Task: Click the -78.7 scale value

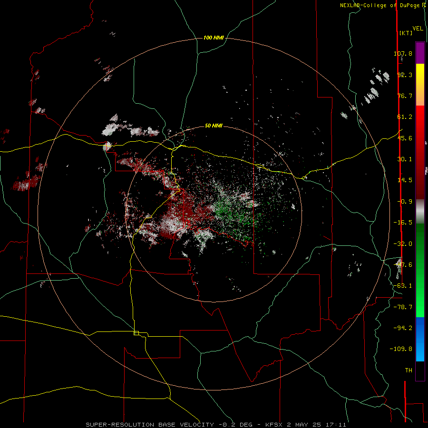Action: tap(403, 307)
